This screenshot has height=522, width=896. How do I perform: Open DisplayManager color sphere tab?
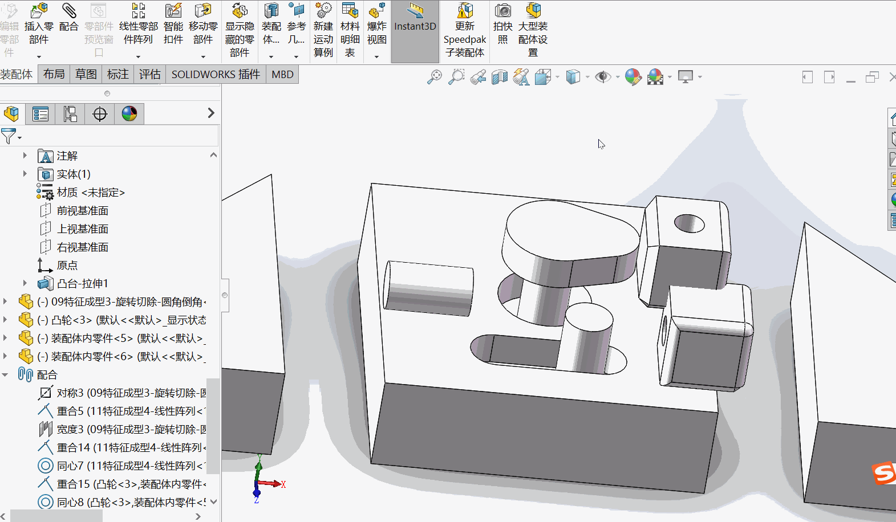point(129,114)
